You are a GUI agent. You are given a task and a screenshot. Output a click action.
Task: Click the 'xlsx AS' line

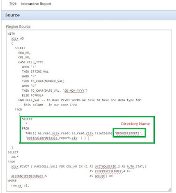pos(17,39)
